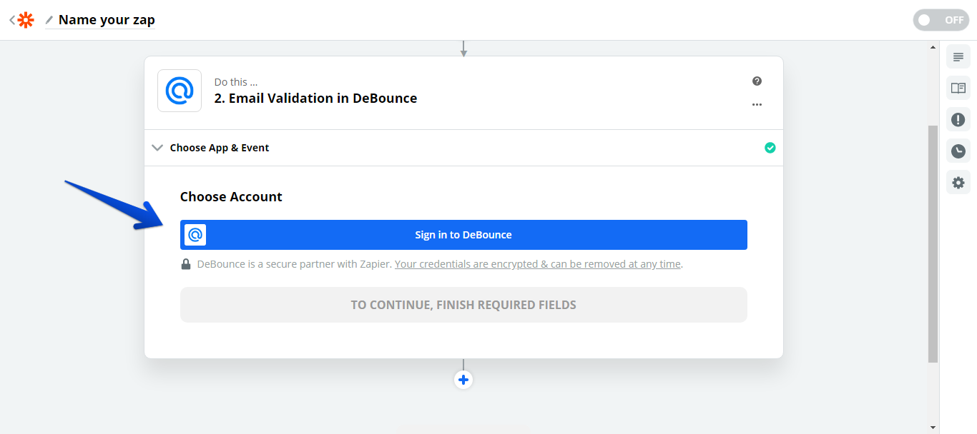
Task: Click the scroll down arrow at bottom
Action: point(933,427)
